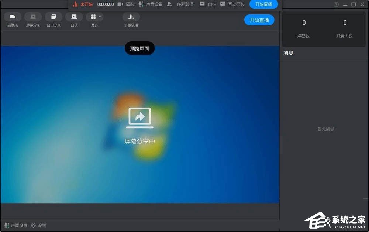Screen dimensions: 369x232
Task: Toggle the 声音设置 microphone in top bar
Action: 141,4
